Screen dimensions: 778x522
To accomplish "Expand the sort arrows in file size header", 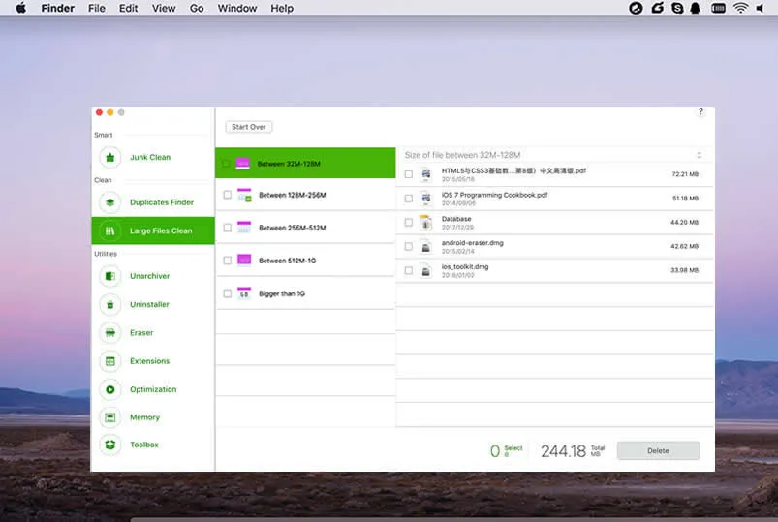I will tap(699, 155).
